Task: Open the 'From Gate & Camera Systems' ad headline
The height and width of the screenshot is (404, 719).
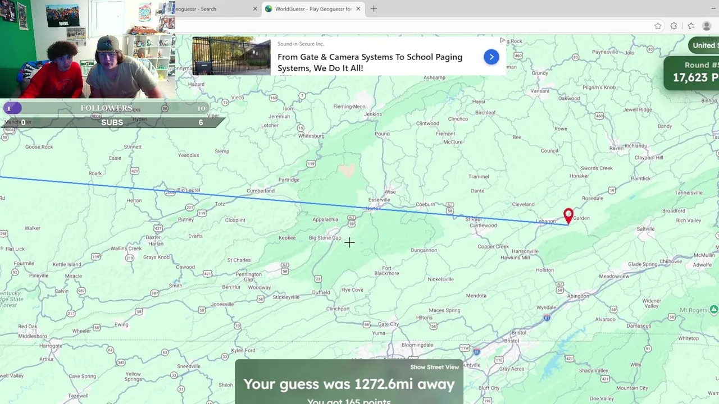Action: coord(370,62)
